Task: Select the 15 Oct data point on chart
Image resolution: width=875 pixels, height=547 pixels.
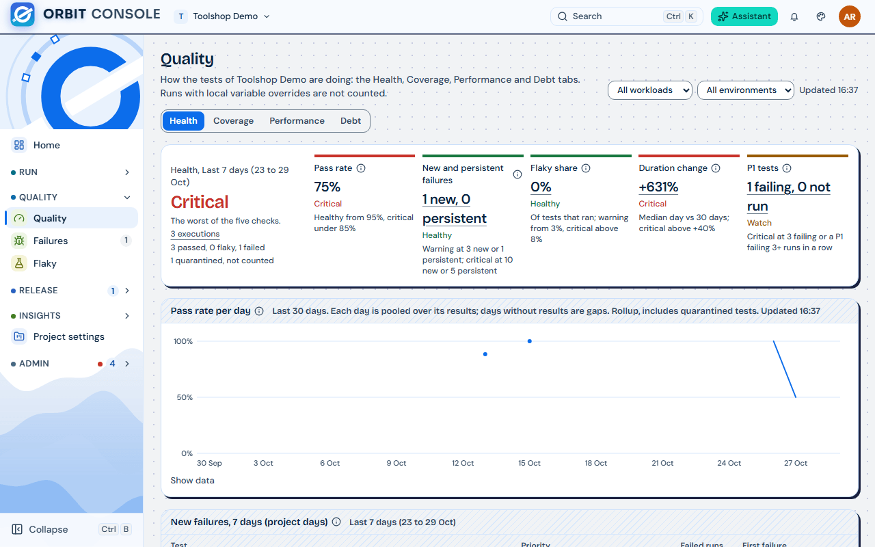Action: click(530, 341)
